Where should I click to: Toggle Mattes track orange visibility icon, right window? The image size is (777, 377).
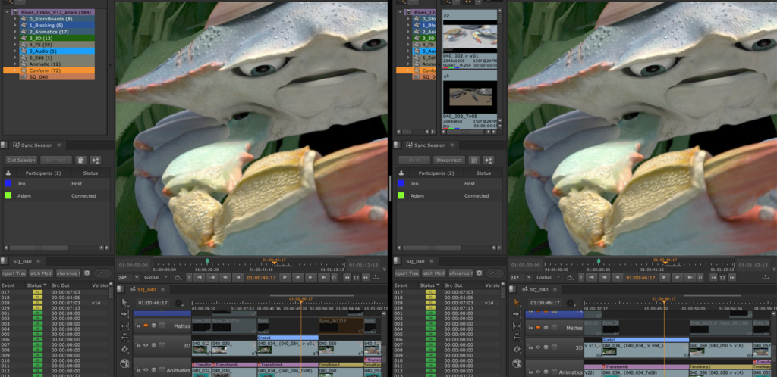click(538, 327)
